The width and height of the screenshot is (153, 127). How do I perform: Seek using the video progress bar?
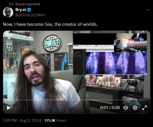click(77, 100)
